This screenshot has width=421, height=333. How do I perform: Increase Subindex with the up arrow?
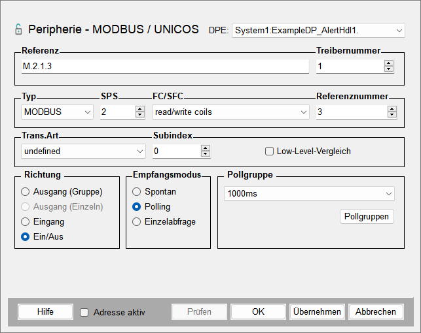coord(206,148)
